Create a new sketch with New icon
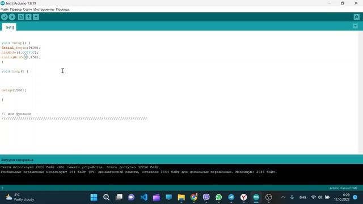363x204 pixels. pyautogui.click(x=21, y=17)
